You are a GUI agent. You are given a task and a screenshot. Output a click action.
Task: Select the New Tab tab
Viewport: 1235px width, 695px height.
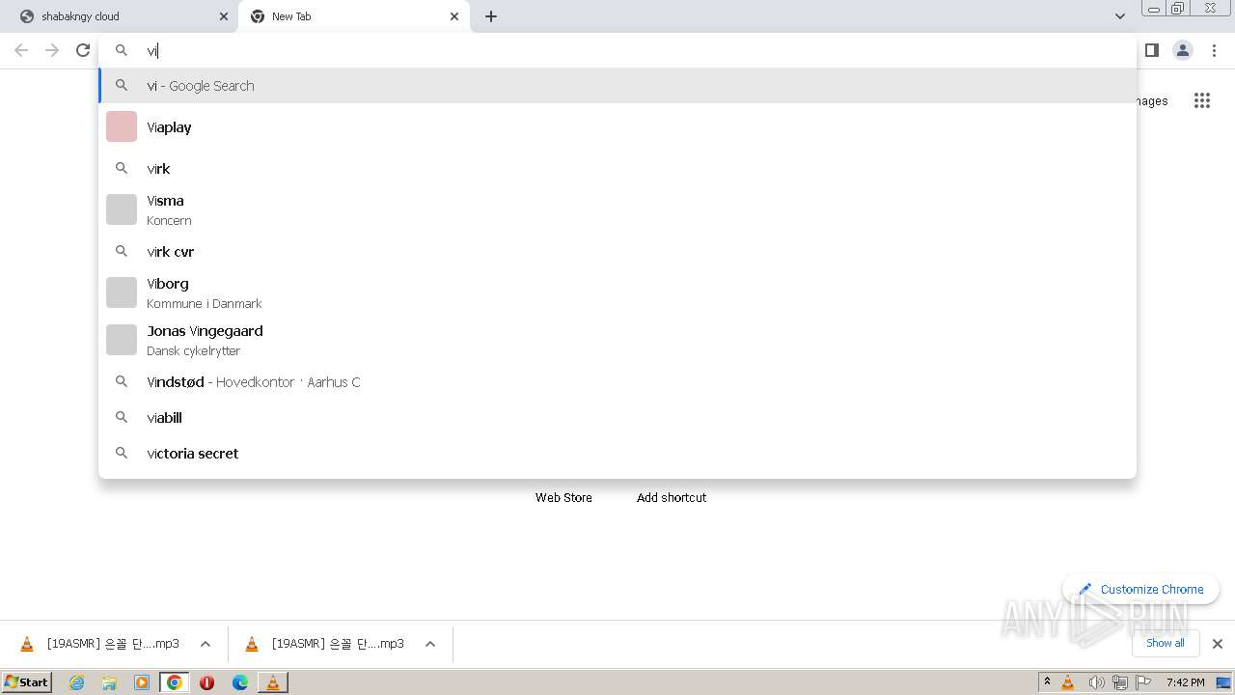(x=353, y=16)
